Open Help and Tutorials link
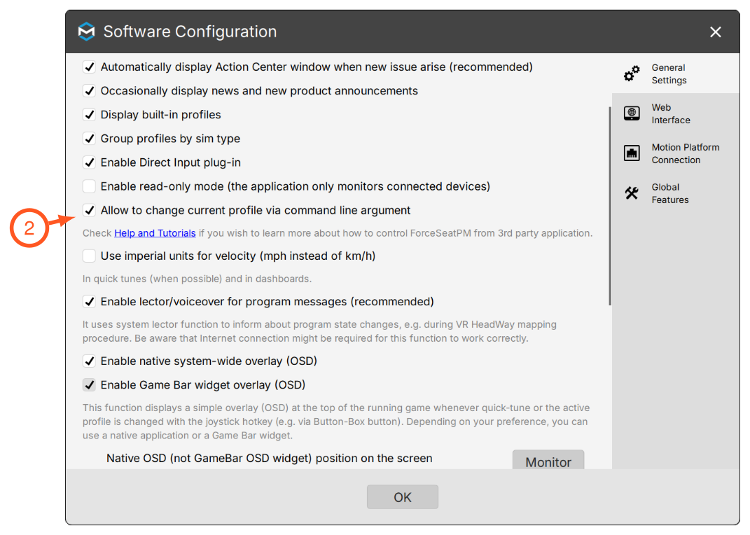Image resolution: width=750 pixels, height=535 pixels. click(x=155, y=233)
